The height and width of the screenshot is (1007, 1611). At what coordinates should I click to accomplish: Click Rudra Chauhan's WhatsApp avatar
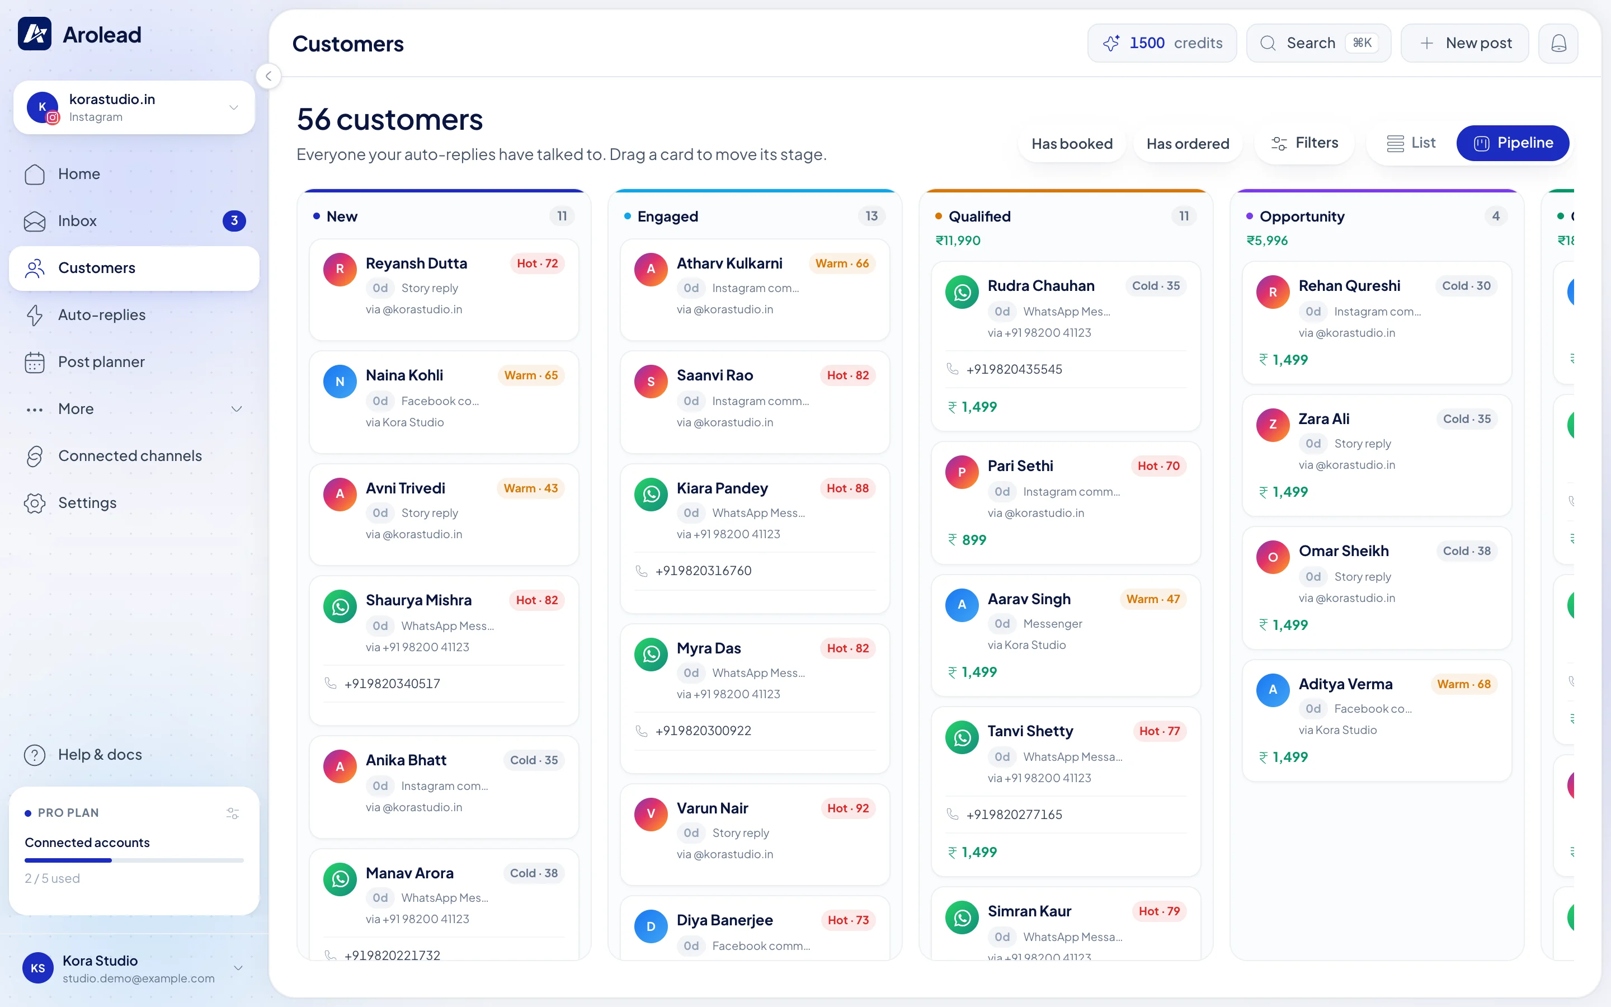tap(962, 293)
